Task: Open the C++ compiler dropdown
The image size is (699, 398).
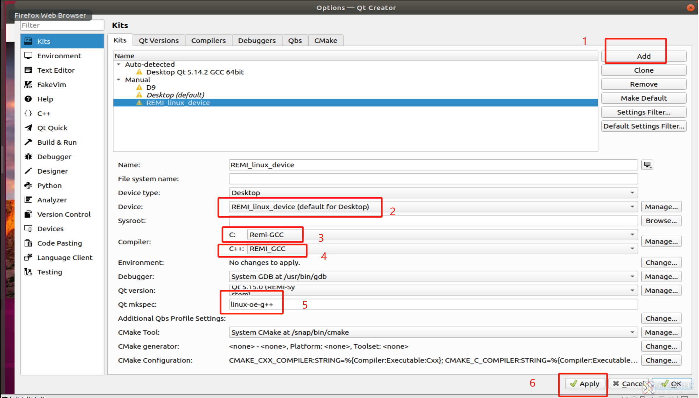Action: point(442,249)
